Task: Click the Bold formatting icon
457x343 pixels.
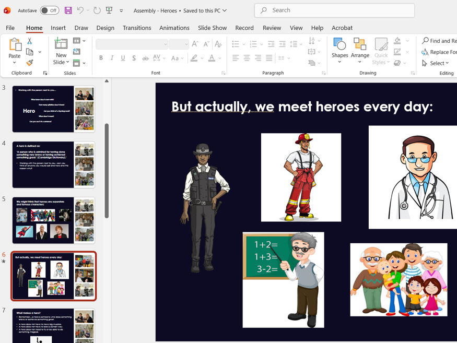Action: click(x=101, y=58)
